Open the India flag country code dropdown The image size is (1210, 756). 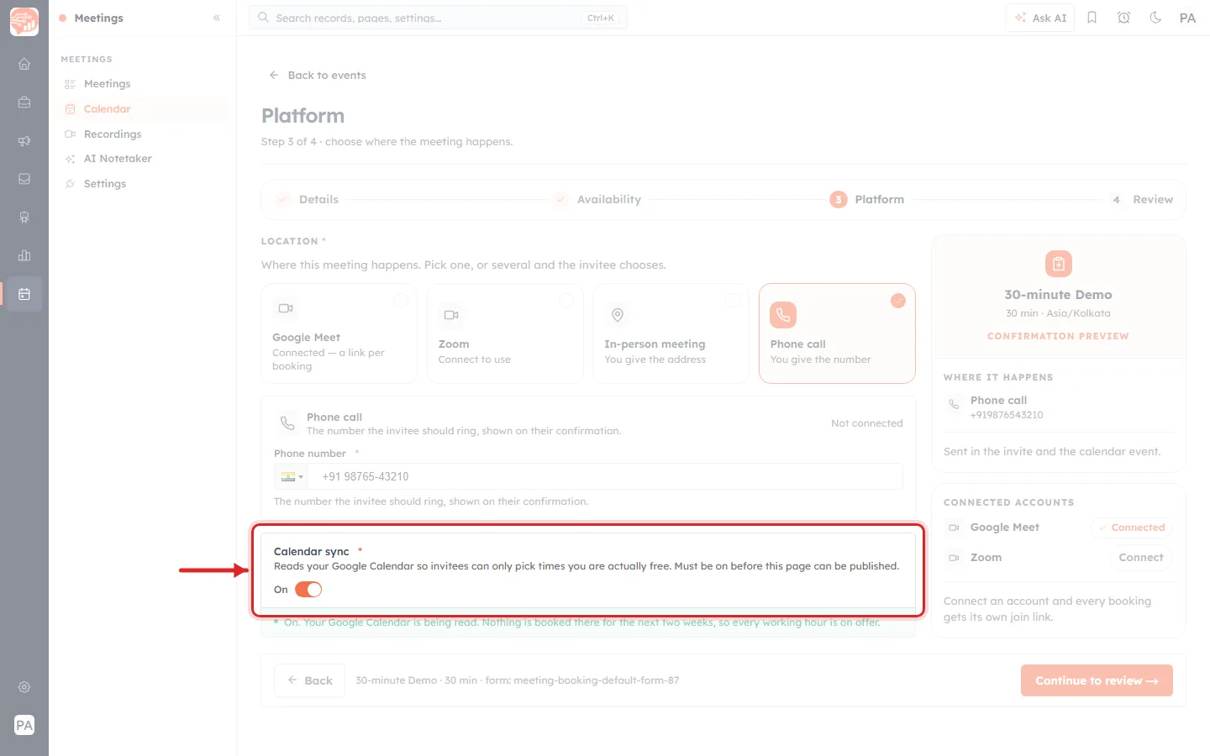292,476
